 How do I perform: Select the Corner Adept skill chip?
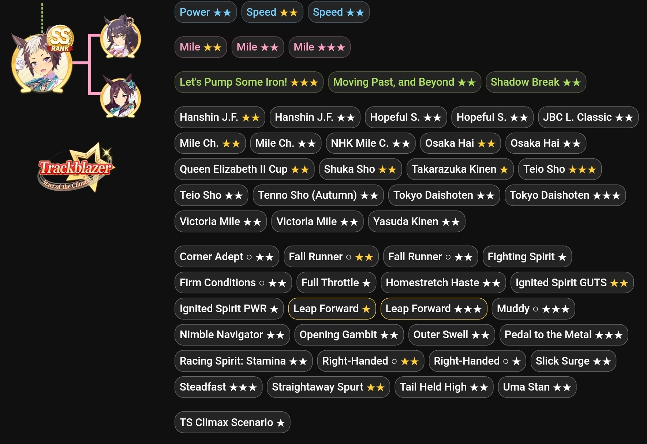[x=227, y=257]
